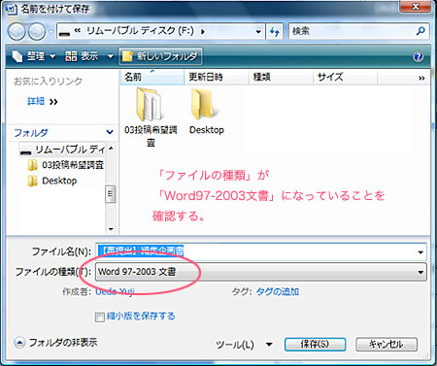
Task: Open help with the blue question mark icon
Action: point(418,56)
